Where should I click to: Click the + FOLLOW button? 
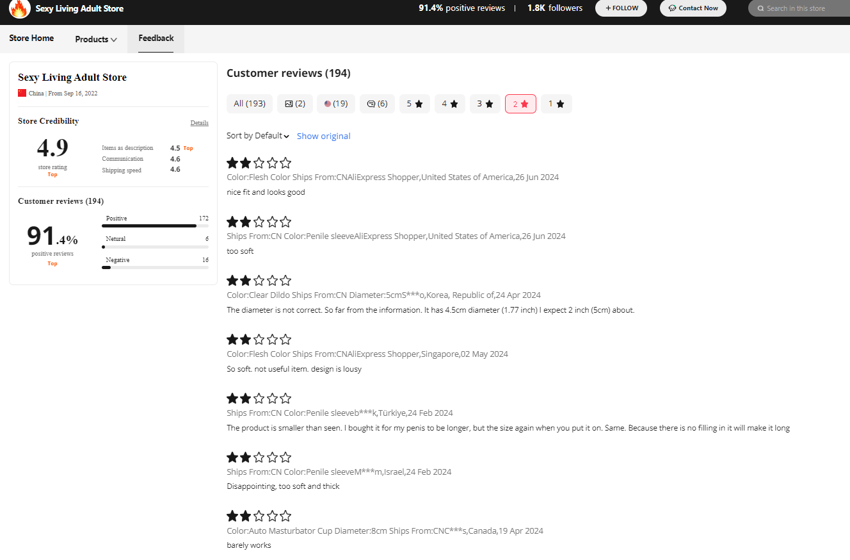click(x=621, y=8)
